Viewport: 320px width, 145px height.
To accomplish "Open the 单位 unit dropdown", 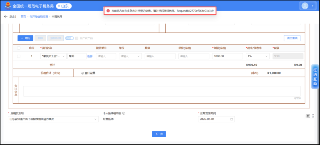I will pyautogui.click(x=130, y=56).
